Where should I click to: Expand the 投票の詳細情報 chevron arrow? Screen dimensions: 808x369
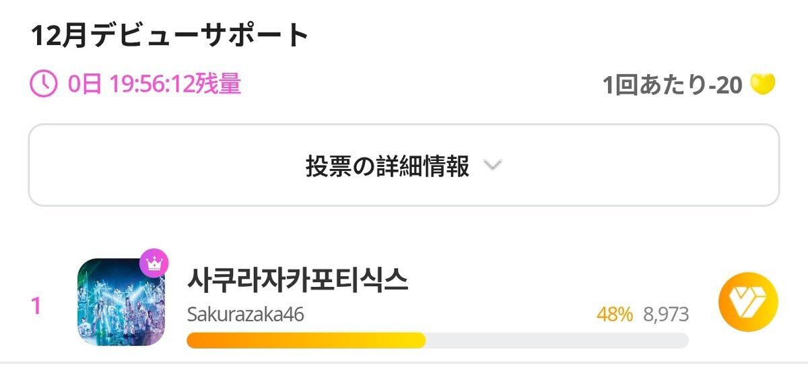[494, 166]
